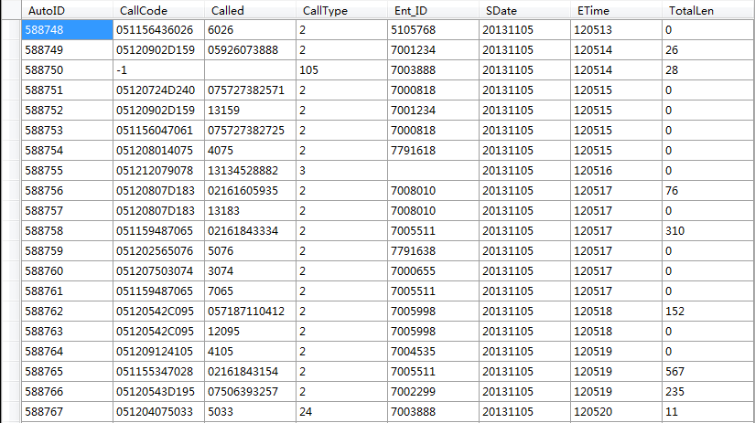The image size is (755, 423).
Task: Select TotalLen cell 11
Action: [x=707, y=412]
